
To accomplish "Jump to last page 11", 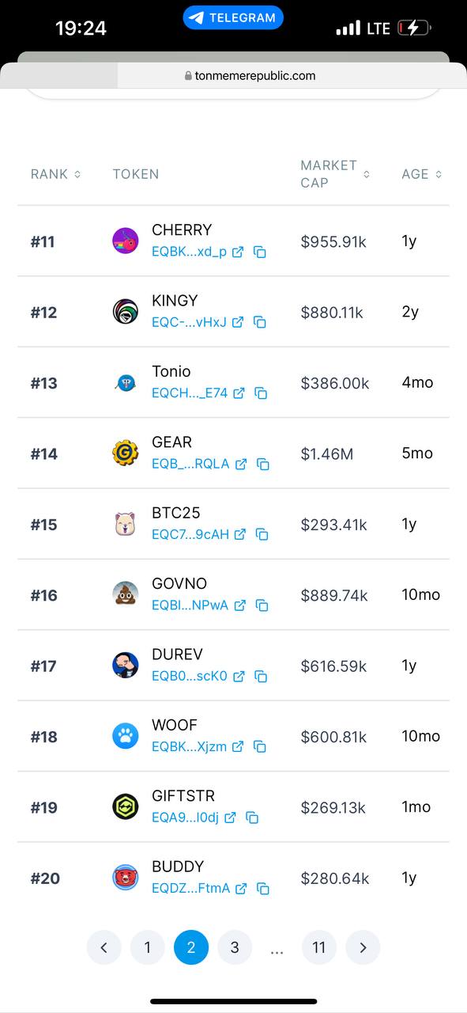I will pos(319,947).
